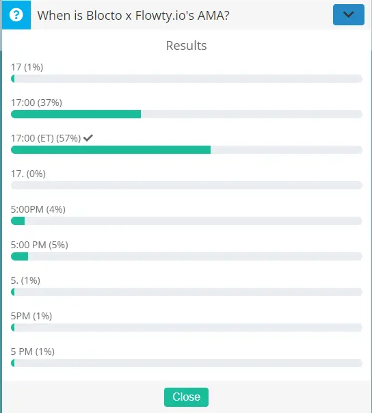Screen dimensions: 372x413
Task: Click the checkmark next to 17:00 (ET)
Action: (x=88, y=137)
